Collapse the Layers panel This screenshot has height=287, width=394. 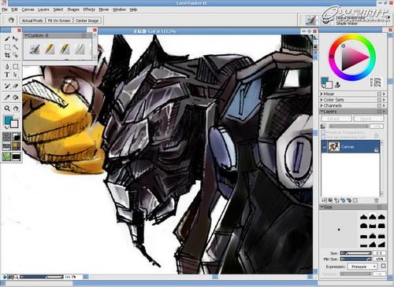click(322, 112)
